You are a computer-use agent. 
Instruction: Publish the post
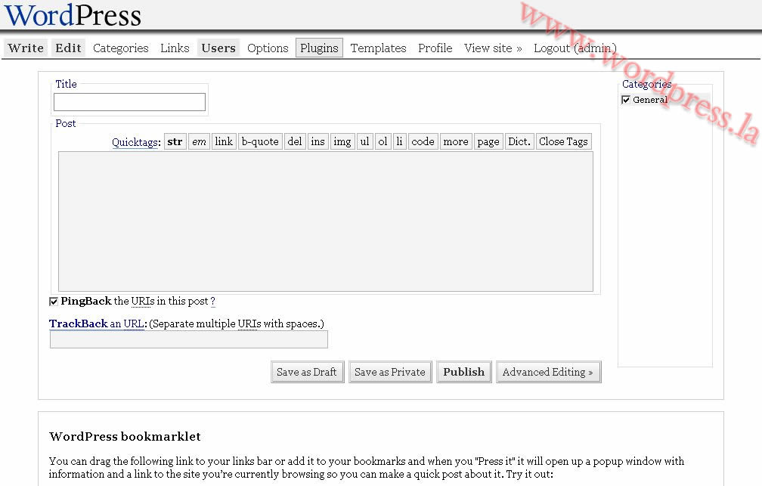pos(463,372)
